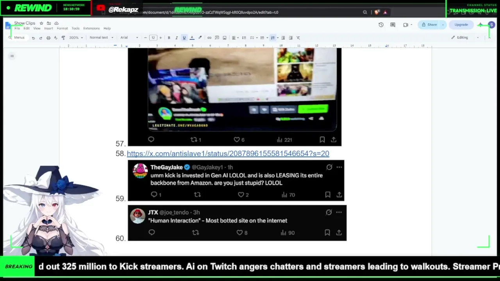Expand the Share options arrow
The image size is (500, 281).
tap(443, 25)
